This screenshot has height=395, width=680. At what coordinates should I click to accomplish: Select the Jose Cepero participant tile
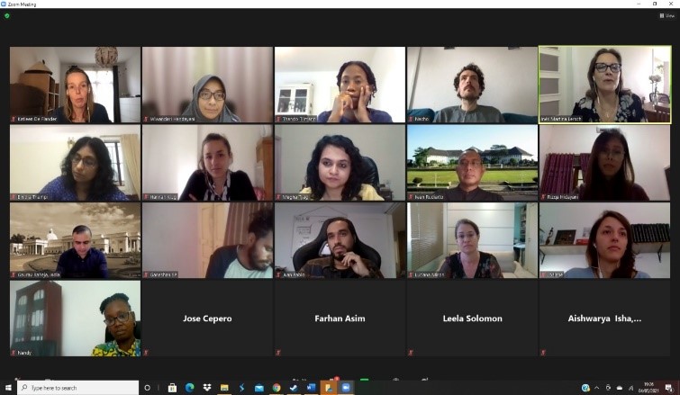tap(207, 319)
